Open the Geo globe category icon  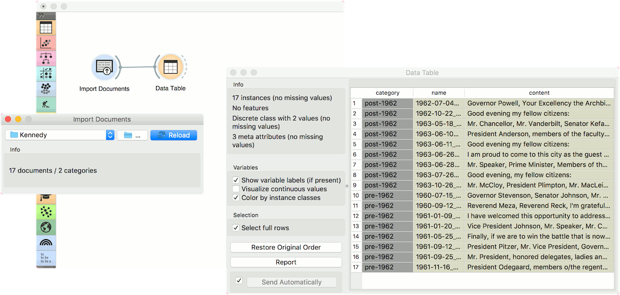46,227
